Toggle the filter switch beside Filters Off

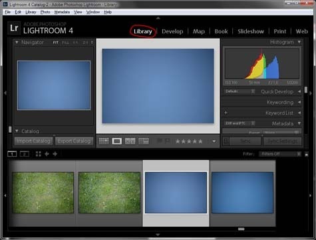click(307, 154)
